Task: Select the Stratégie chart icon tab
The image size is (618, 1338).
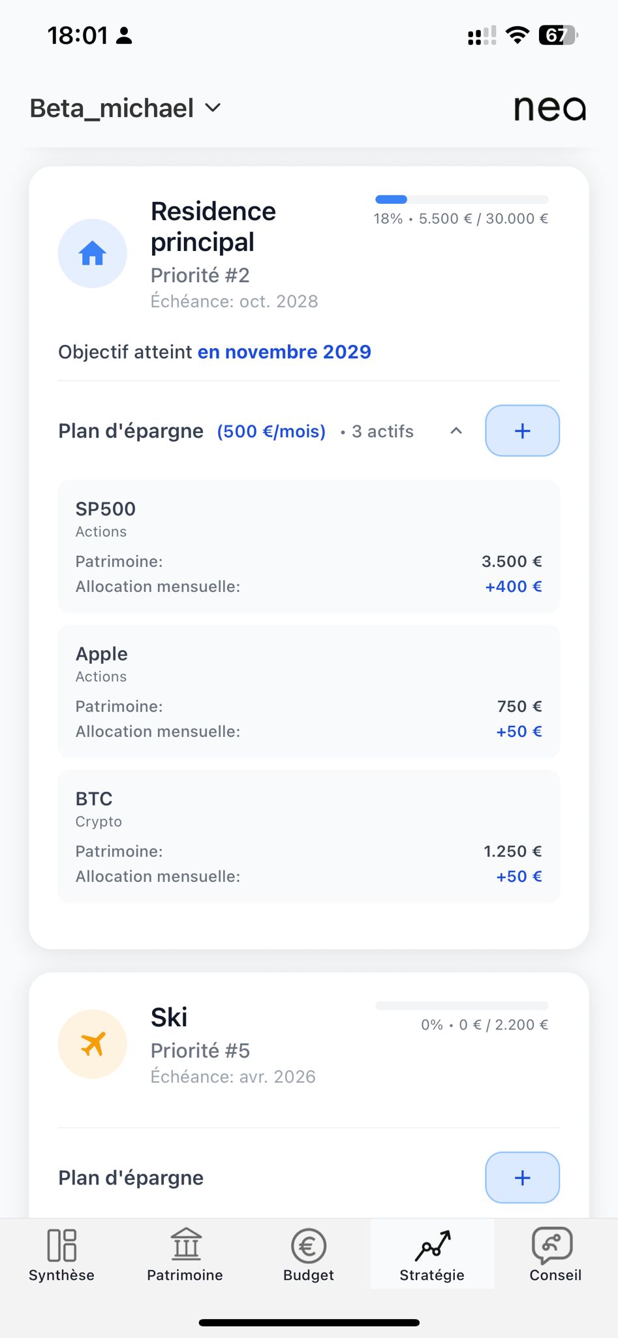Action: point(432,1245)
